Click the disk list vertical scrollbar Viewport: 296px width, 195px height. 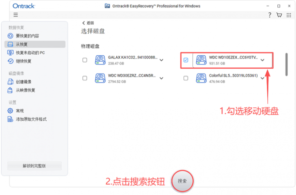pyautogui.click(x=286, y=64)
